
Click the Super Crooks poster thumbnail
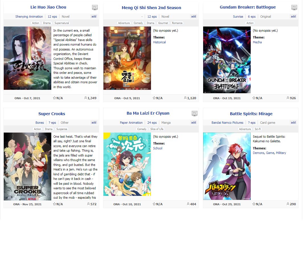click(27, 166)
